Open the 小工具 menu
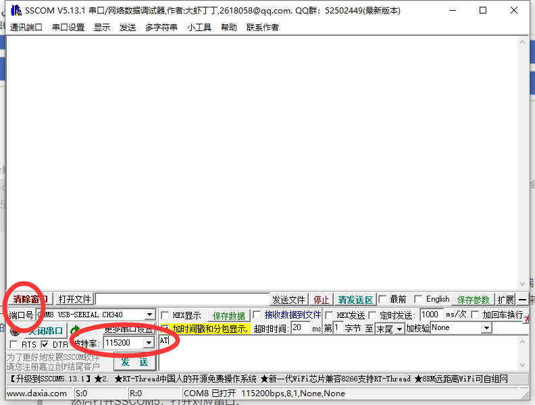535x405 pixels. tap(199, 27)
